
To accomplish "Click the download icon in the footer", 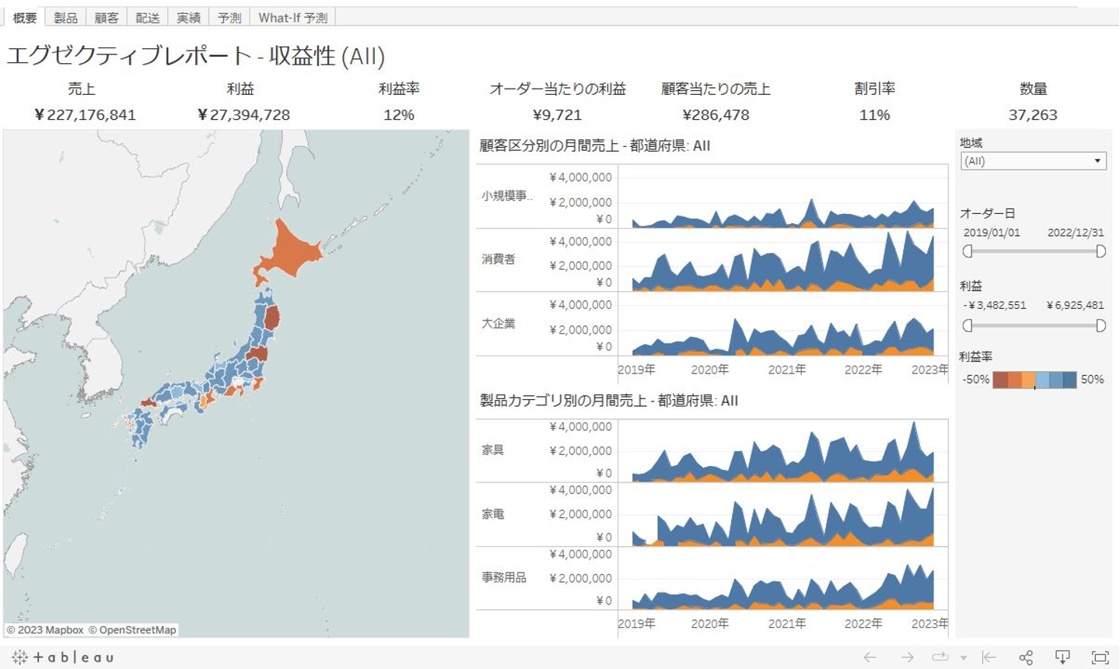I will point(1062,657).
